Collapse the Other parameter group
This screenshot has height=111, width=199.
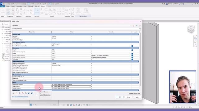(x=138, y=83)
